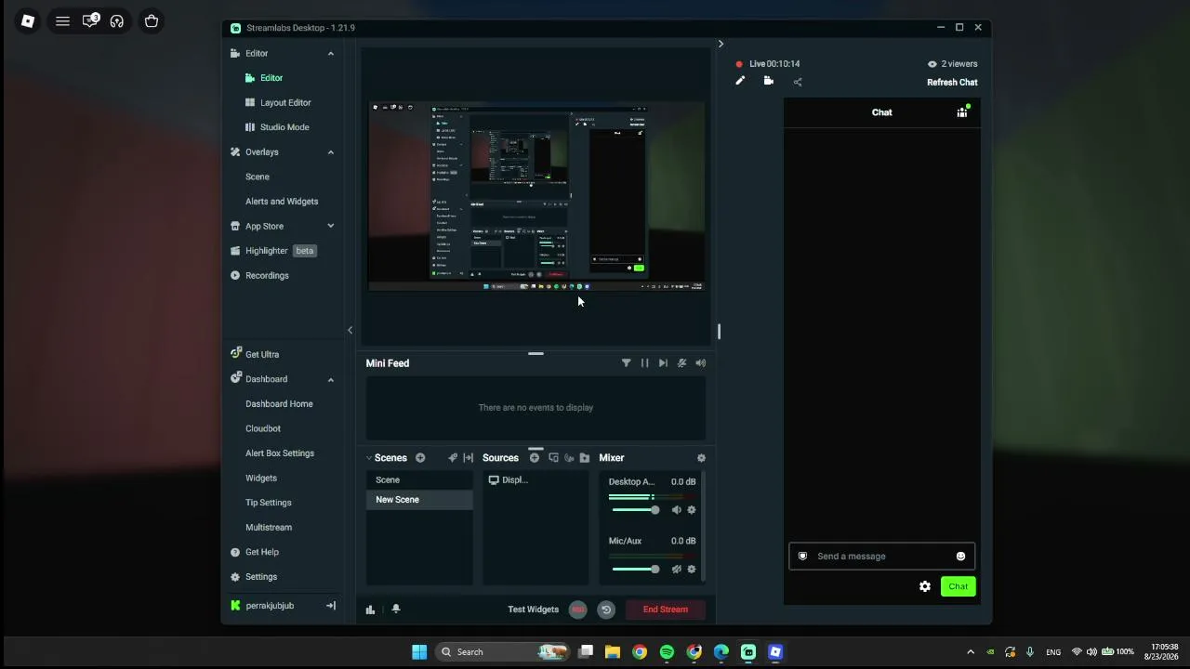Open Cloudbot
This screenshot has width=1190, height=669.
click(263, 429)
